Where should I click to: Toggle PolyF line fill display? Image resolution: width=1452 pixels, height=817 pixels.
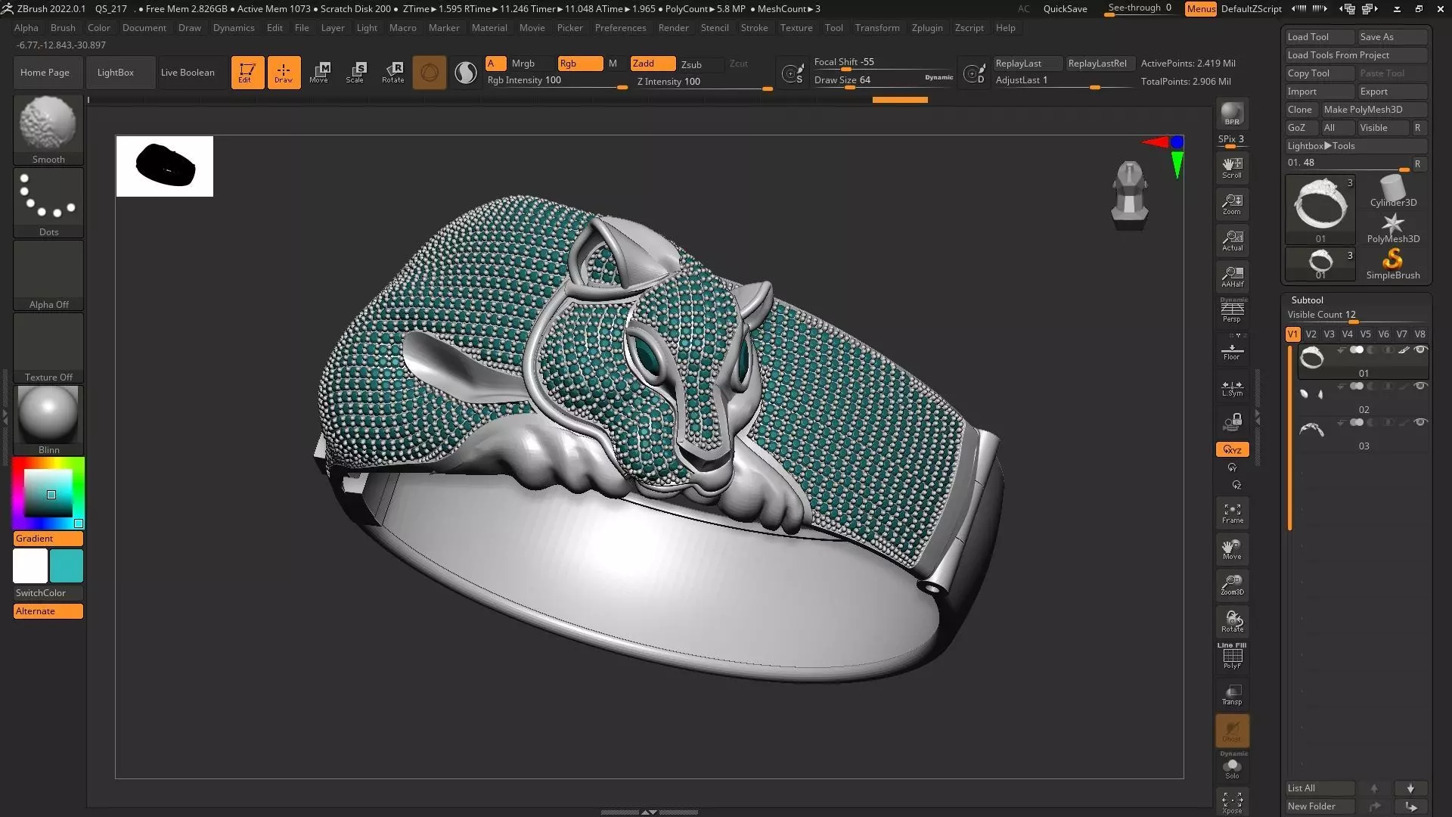point(1232,656)
